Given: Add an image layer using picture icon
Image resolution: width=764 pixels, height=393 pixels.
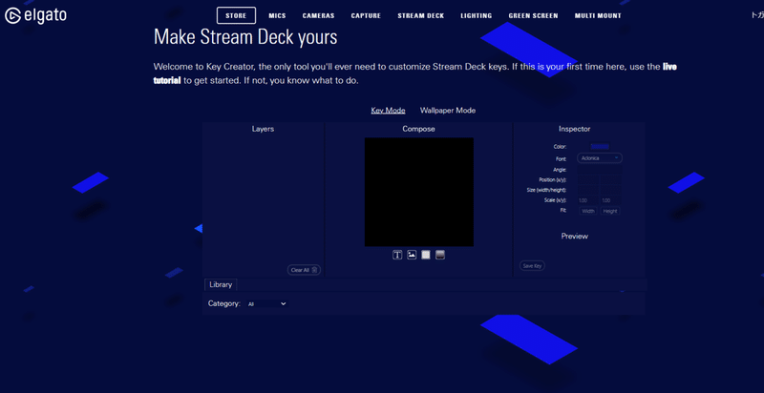Looking at the screenshot, I should click(412, 255).
